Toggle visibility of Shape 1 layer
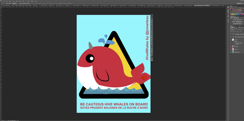The image size is (244, 121). 231,46
